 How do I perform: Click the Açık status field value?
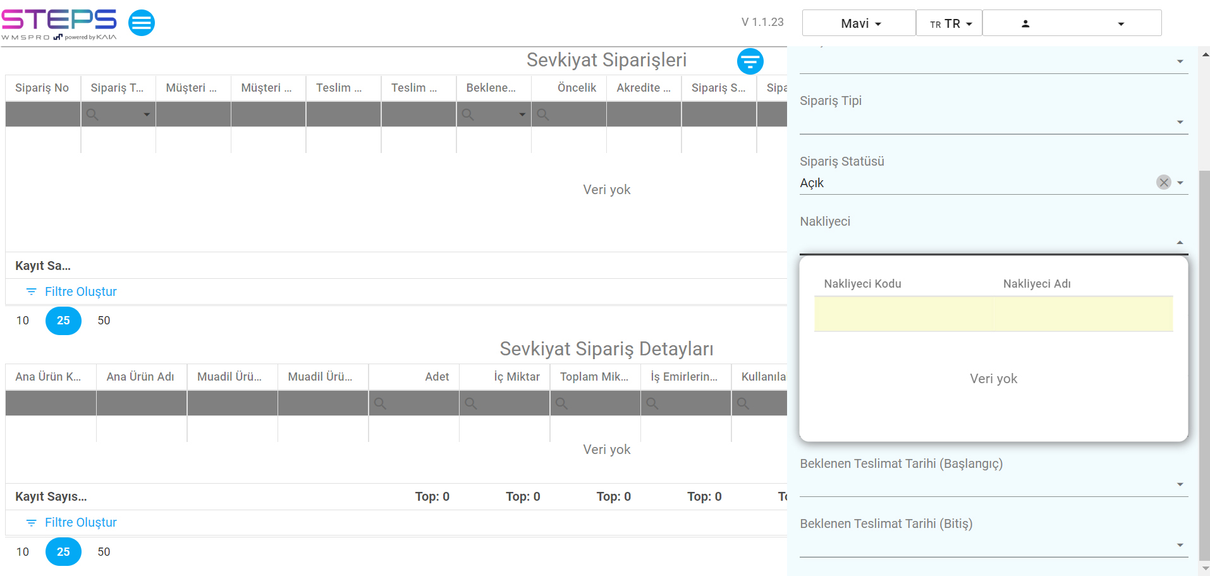click(812, 183)
